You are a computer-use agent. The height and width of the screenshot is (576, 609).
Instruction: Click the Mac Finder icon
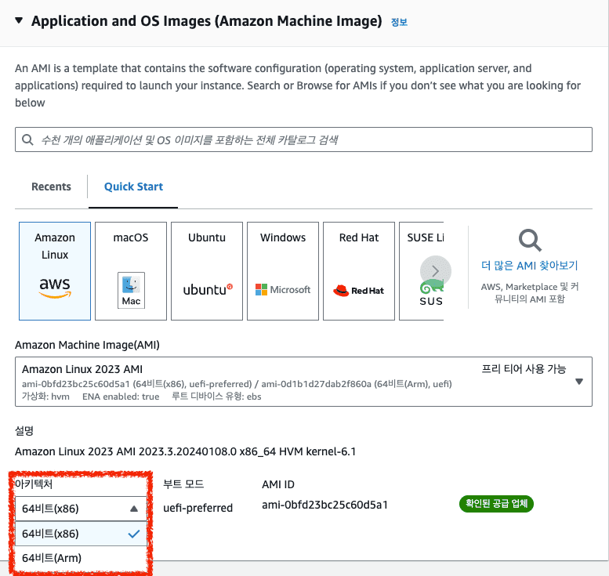click(131, 290)
